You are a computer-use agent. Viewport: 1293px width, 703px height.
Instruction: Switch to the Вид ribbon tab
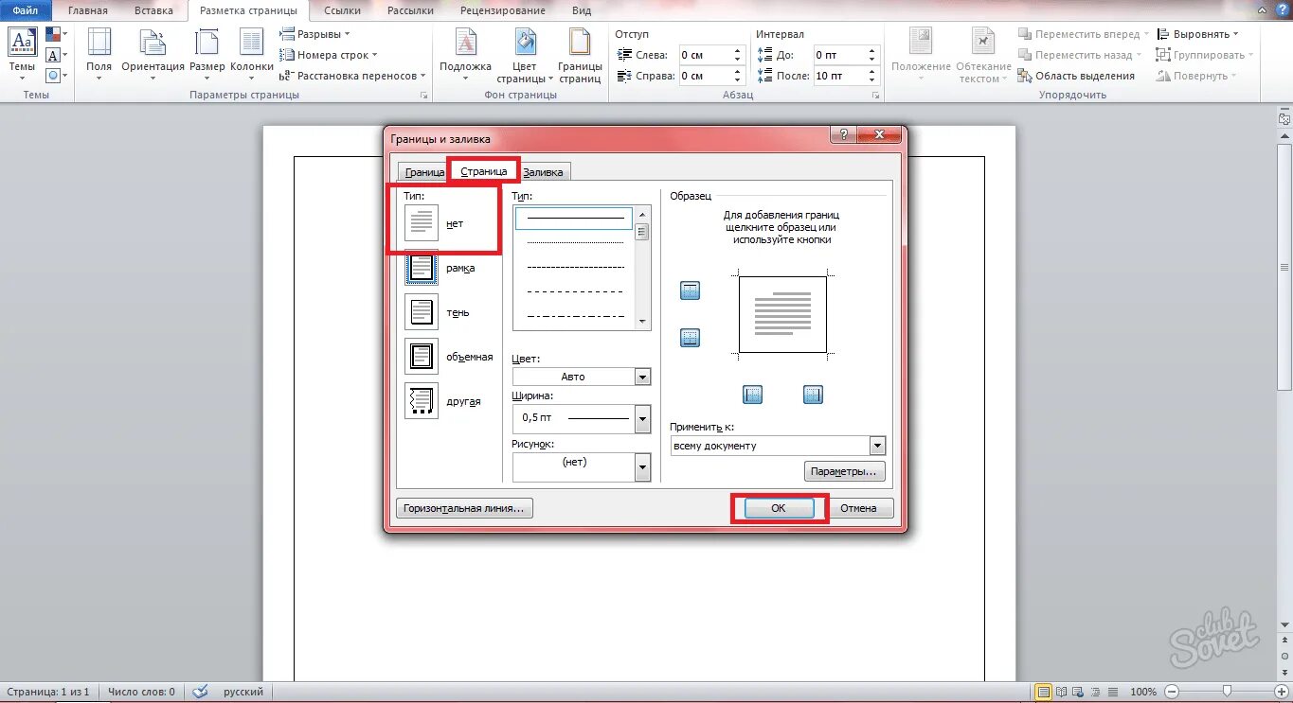coord(583,11)
